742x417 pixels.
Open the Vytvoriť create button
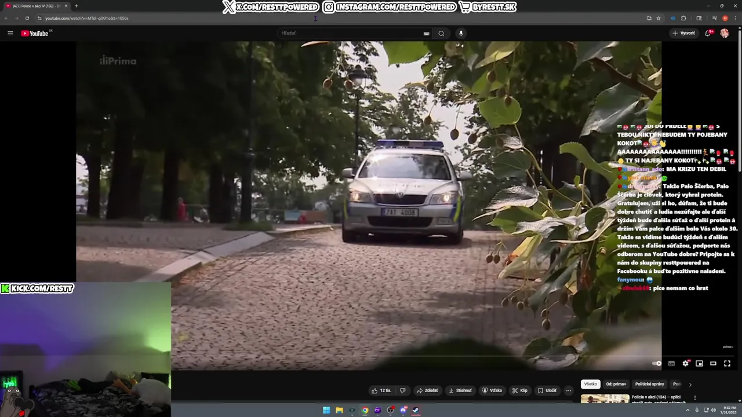[684, 33]
